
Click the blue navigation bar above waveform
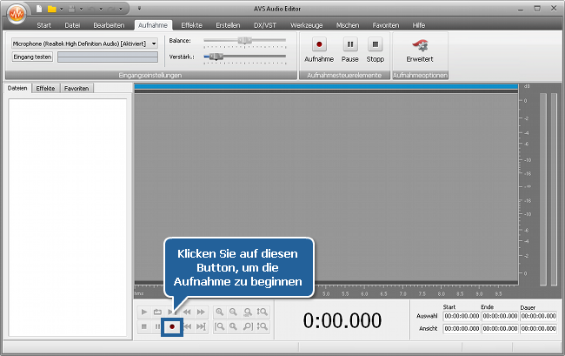click(326, 86)
